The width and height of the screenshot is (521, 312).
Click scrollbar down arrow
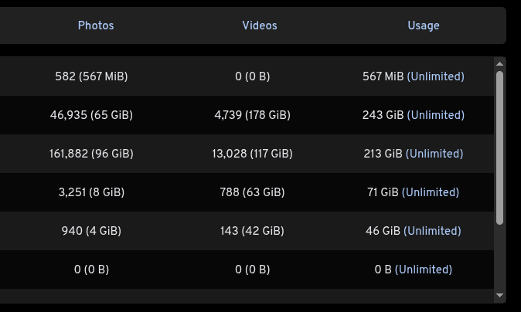(x=499, y=295)
